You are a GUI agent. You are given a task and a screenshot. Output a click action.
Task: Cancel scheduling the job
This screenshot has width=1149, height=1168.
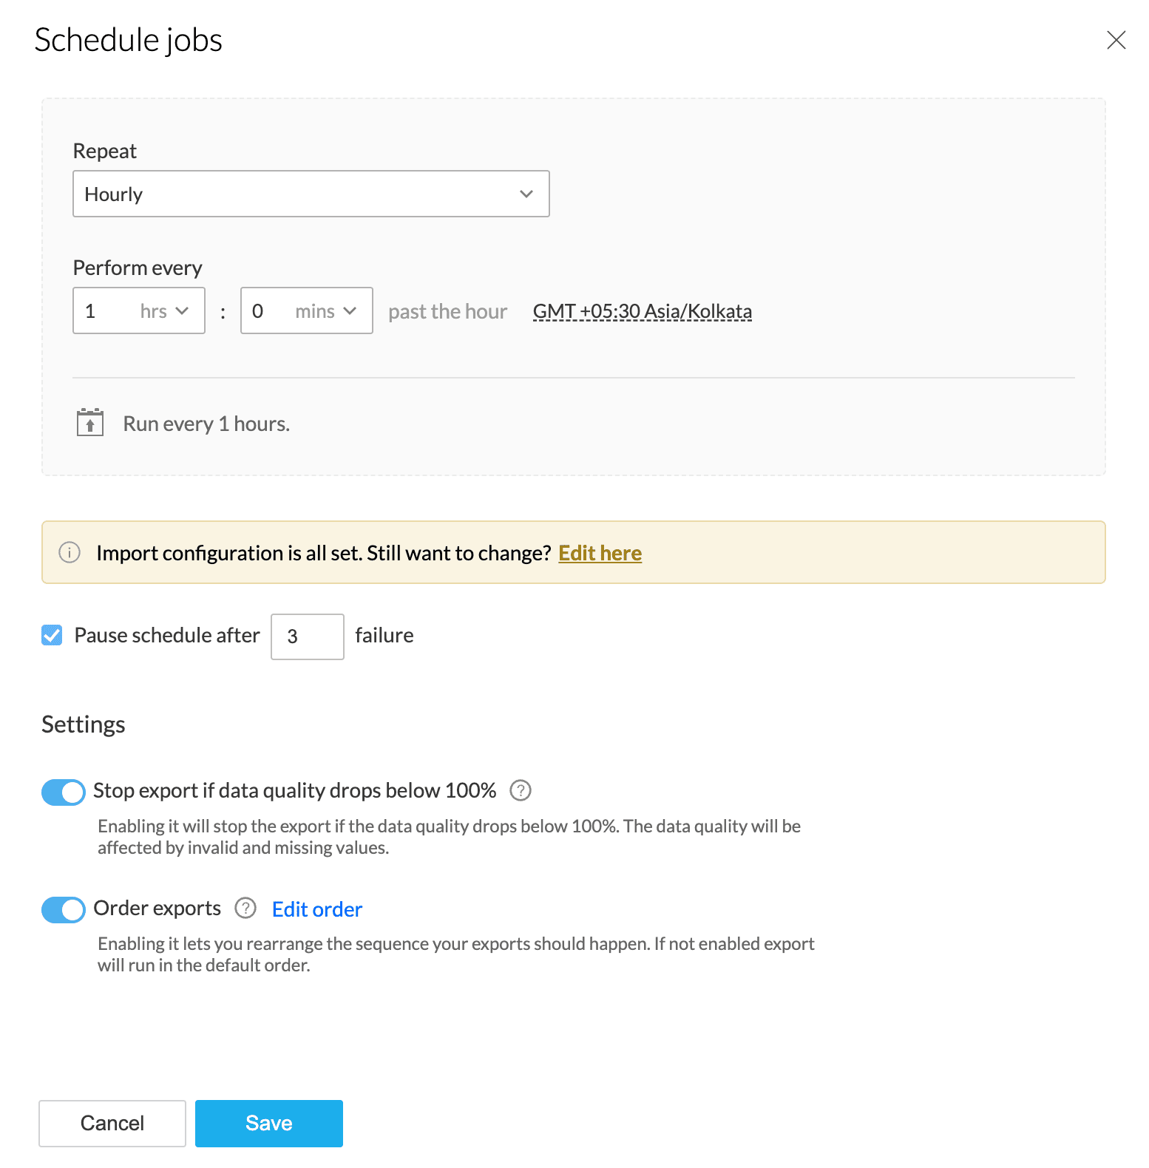pyautogui.click(x=112, y=1123)
